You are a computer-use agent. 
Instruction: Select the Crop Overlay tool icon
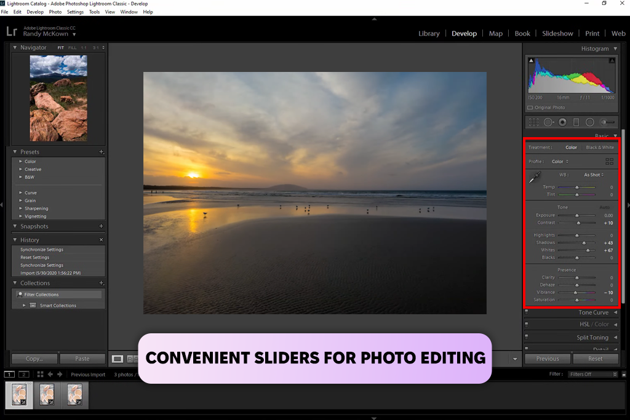tap(533, 122)
